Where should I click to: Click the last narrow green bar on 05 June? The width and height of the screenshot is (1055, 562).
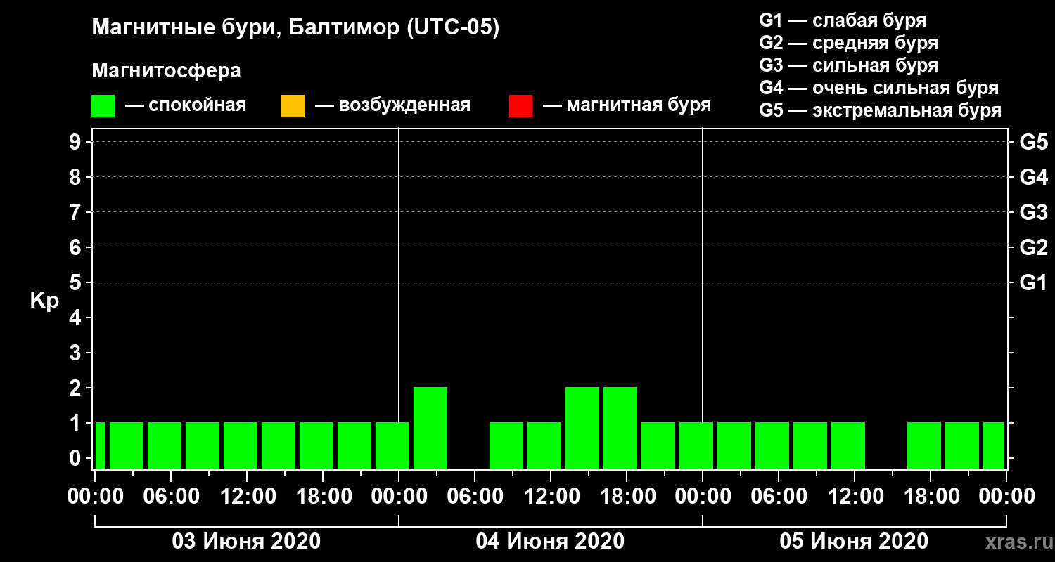pos(994,445)
